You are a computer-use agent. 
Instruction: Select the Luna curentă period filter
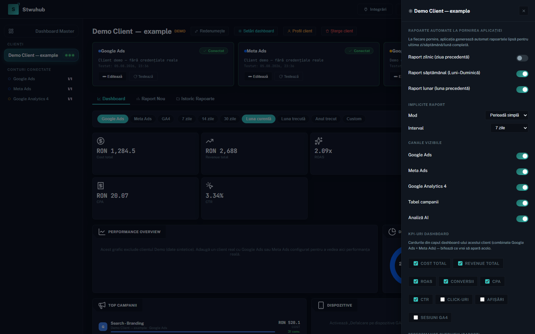click(259, 119)
